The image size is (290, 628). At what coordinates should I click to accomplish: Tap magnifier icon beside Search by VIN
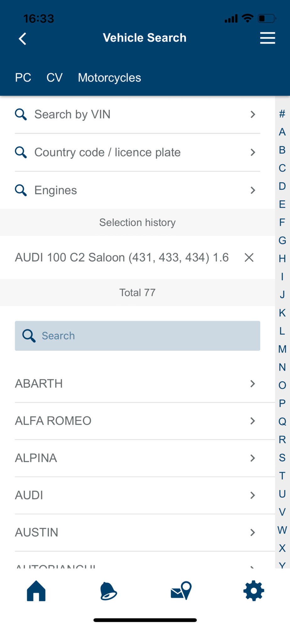click(21, 114)
